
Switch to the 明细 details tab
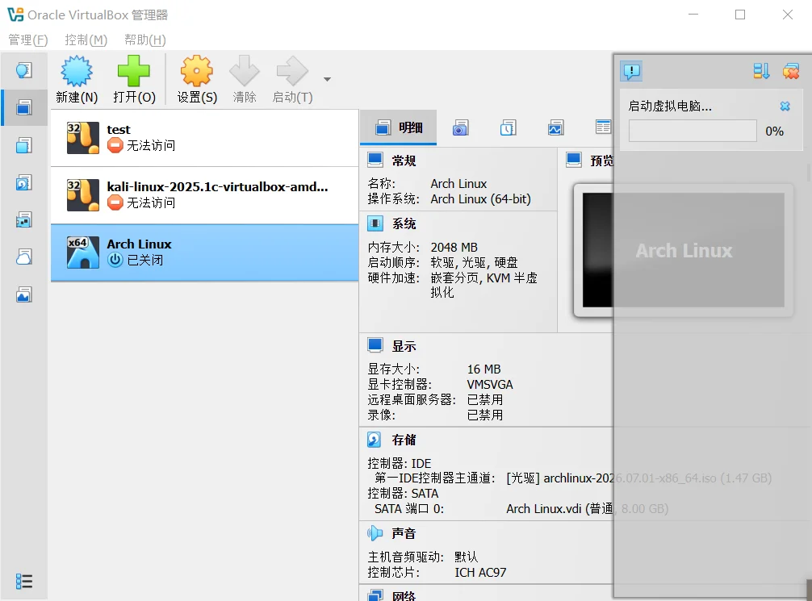(x=398, y=127)
